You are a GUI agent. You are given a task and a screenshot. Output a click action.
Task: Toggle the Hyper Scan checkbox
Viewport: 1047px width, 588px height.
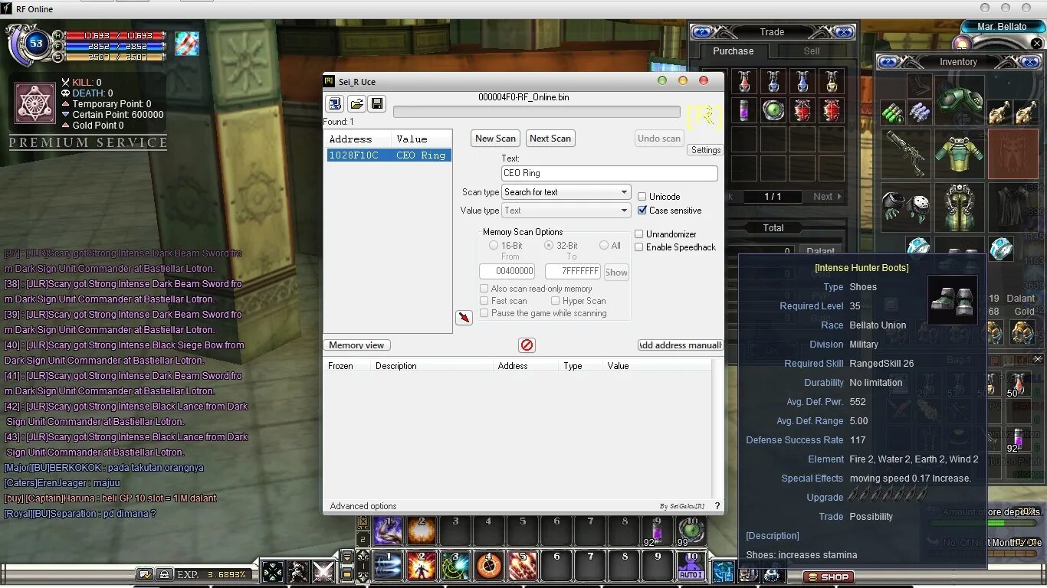click(556, 301)
